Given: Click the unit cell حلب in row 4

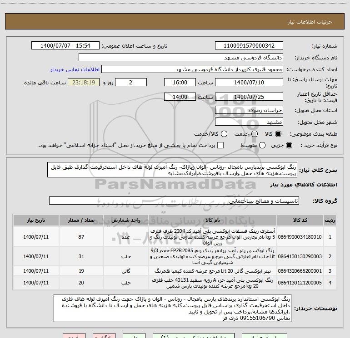Looking at the screenshot, I should (126, 283).
